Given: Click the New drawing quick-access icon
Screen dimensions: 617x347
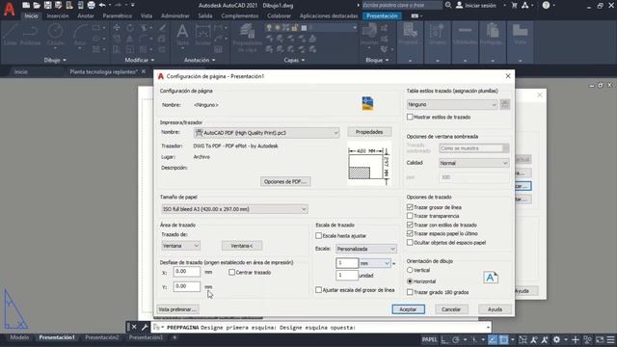Looking at the screenshot, I should click(26, 5).
